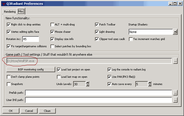184x116 pixels.
Task: Decrease auto save minutes with down arrow
Action: pos(150,85)
